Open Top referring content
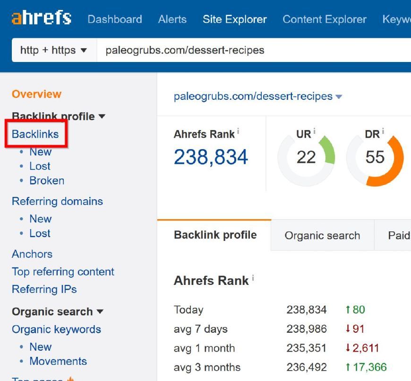This screenshot has width=411, height=381. click(x=63, y=272)
